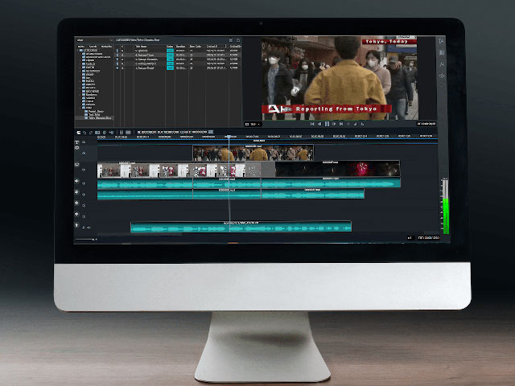Step one frame backward in viewer

pyautogui.click(x=319, y=124)
